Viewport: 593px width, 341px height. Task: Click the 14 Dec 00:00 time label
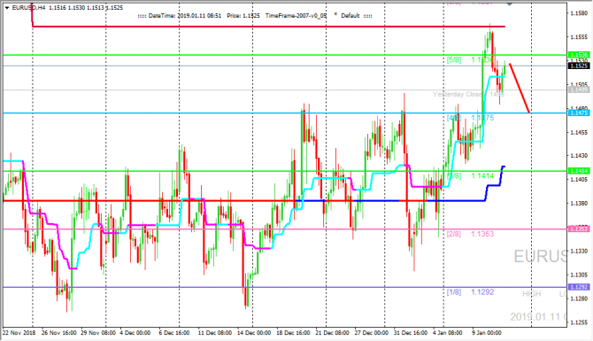(254, 333)
